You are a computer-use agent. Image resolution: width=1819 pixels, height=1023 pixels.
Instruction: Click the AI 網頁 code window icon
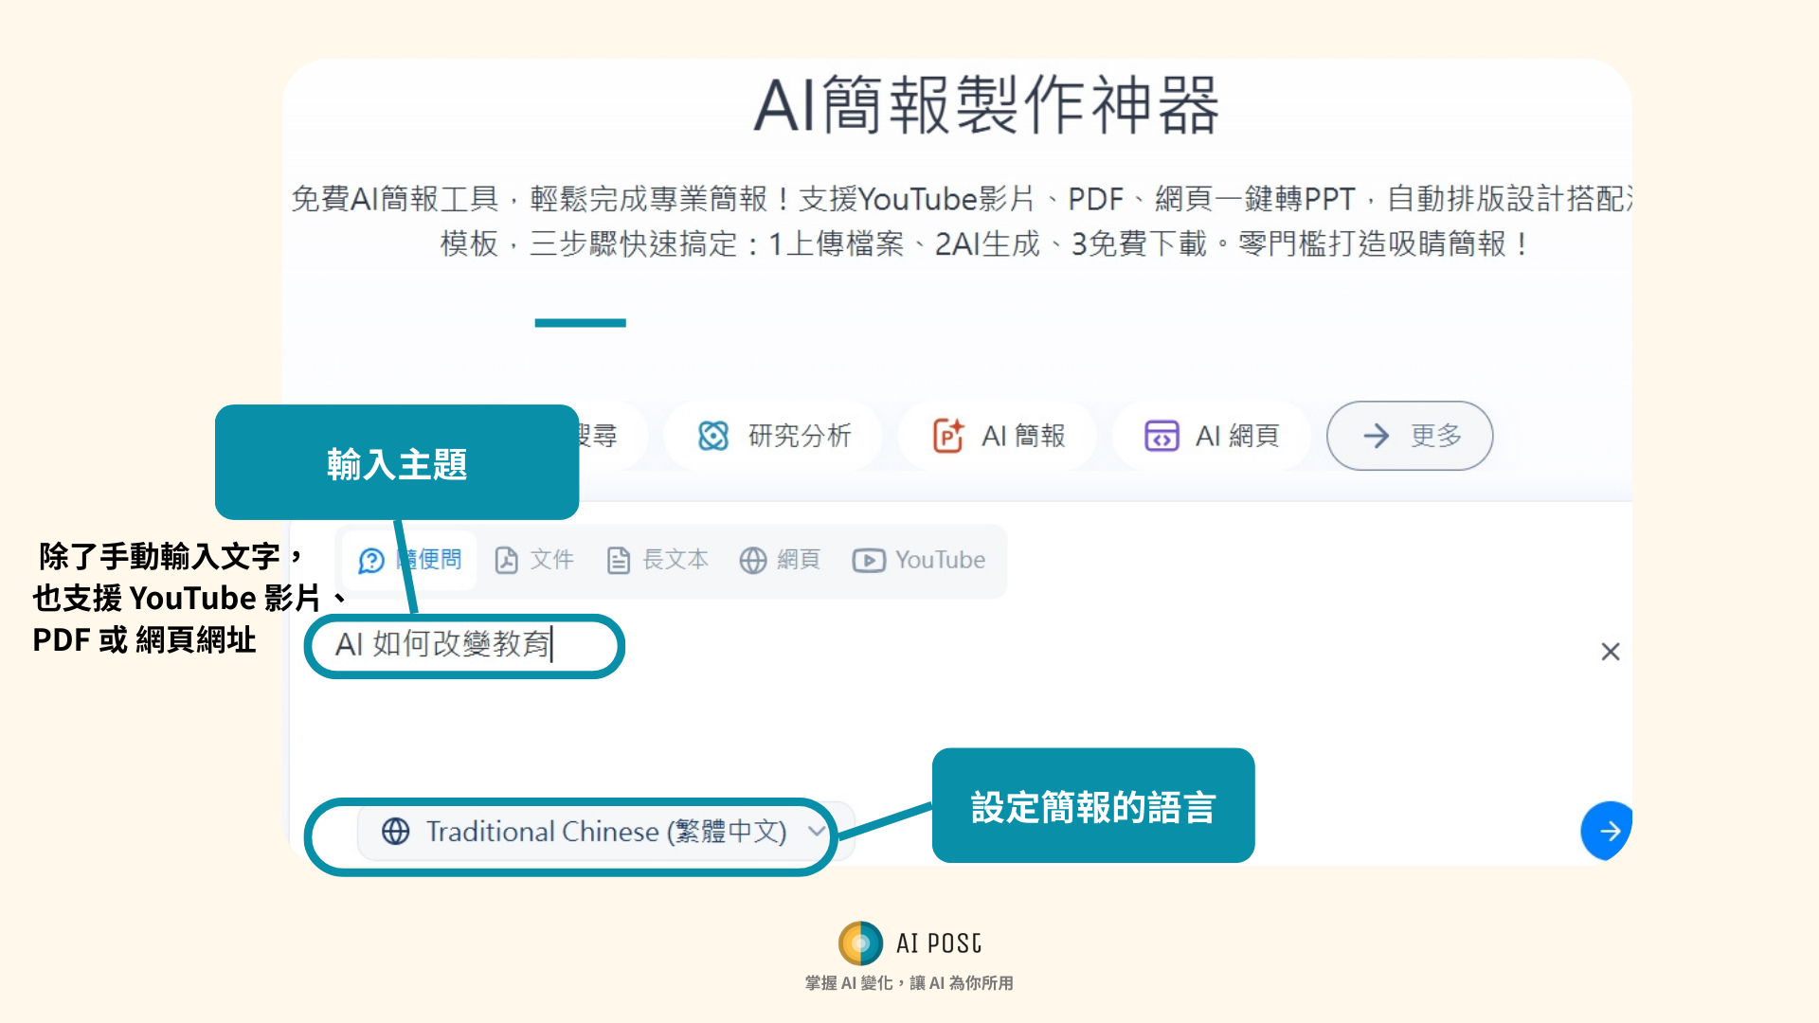tap(1162, 436)
